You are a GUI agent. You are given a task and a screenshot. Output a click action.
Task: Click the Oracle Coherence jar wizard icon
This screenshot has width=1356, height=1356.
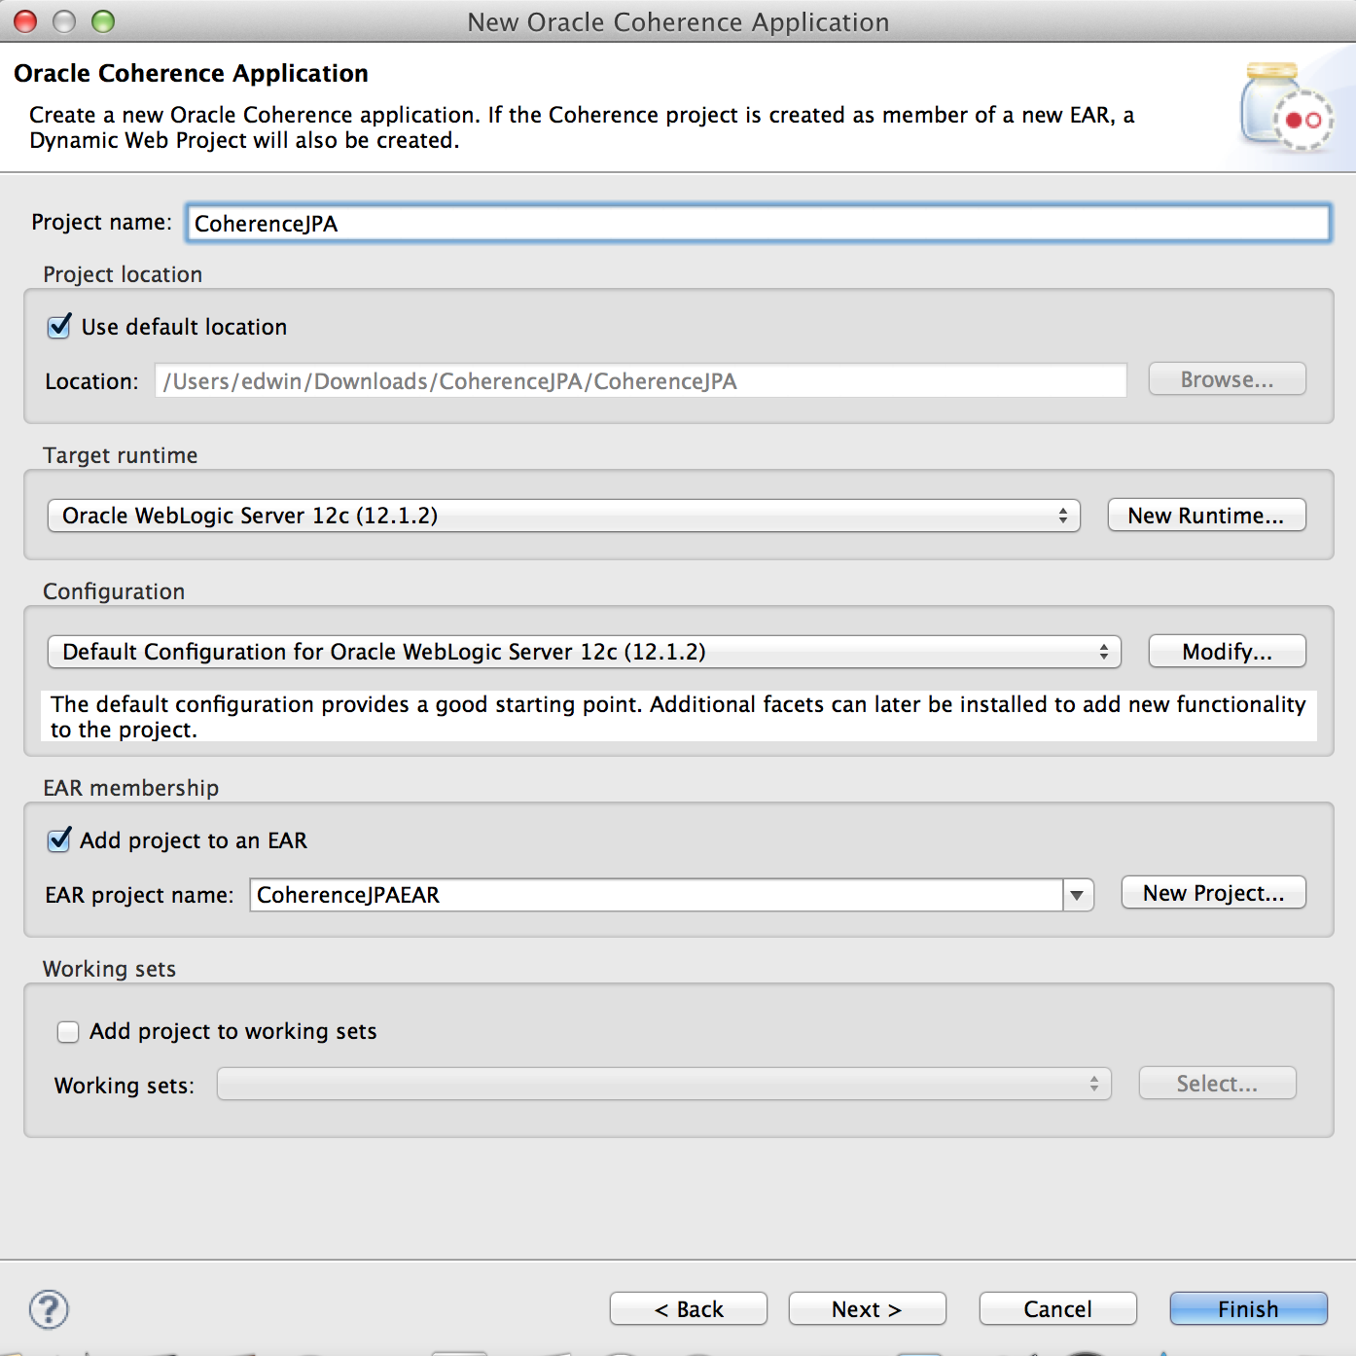click(x=1287, y=107)
